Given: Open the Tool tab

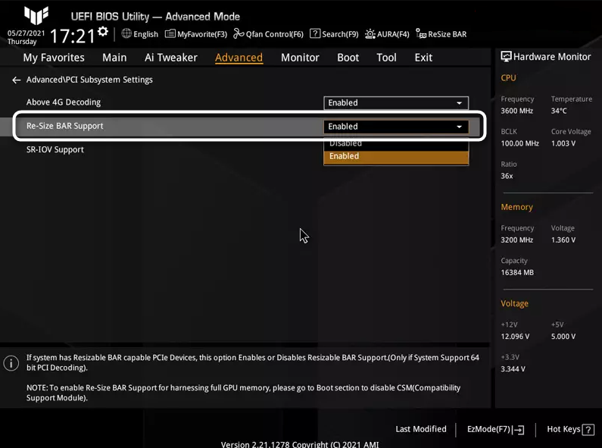Looking at the screenshot, I should click(x=386, y=58).
